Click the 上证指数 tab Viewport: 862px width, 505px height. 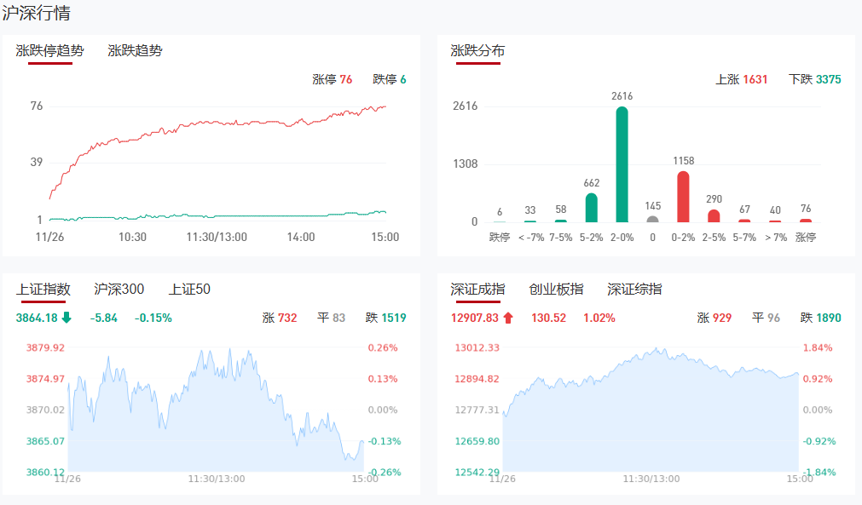pyautogui.click(x=43, y=290)
